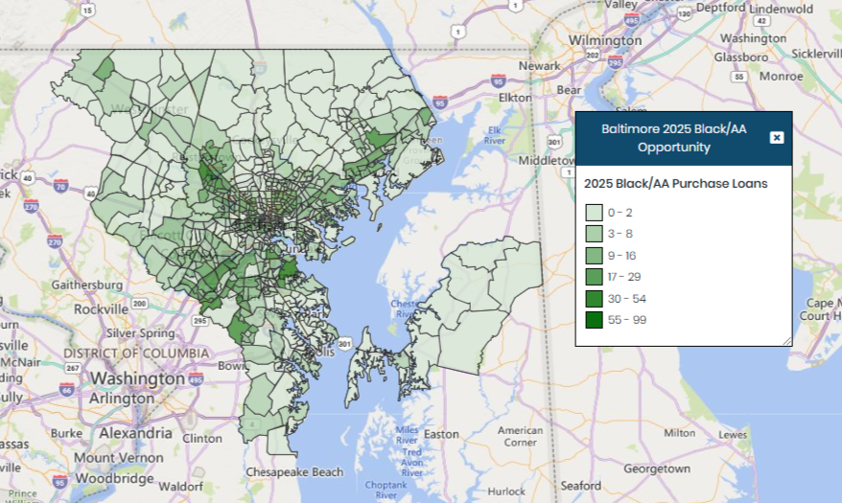842x503 pixels.
Task: Click the 2025 Black/AA Purchase Loans heading
Action: (675, 183)
